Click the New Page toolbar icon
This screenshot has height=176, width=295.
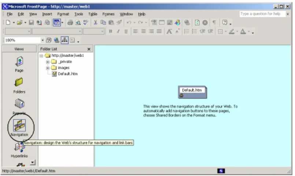(8, 23)
